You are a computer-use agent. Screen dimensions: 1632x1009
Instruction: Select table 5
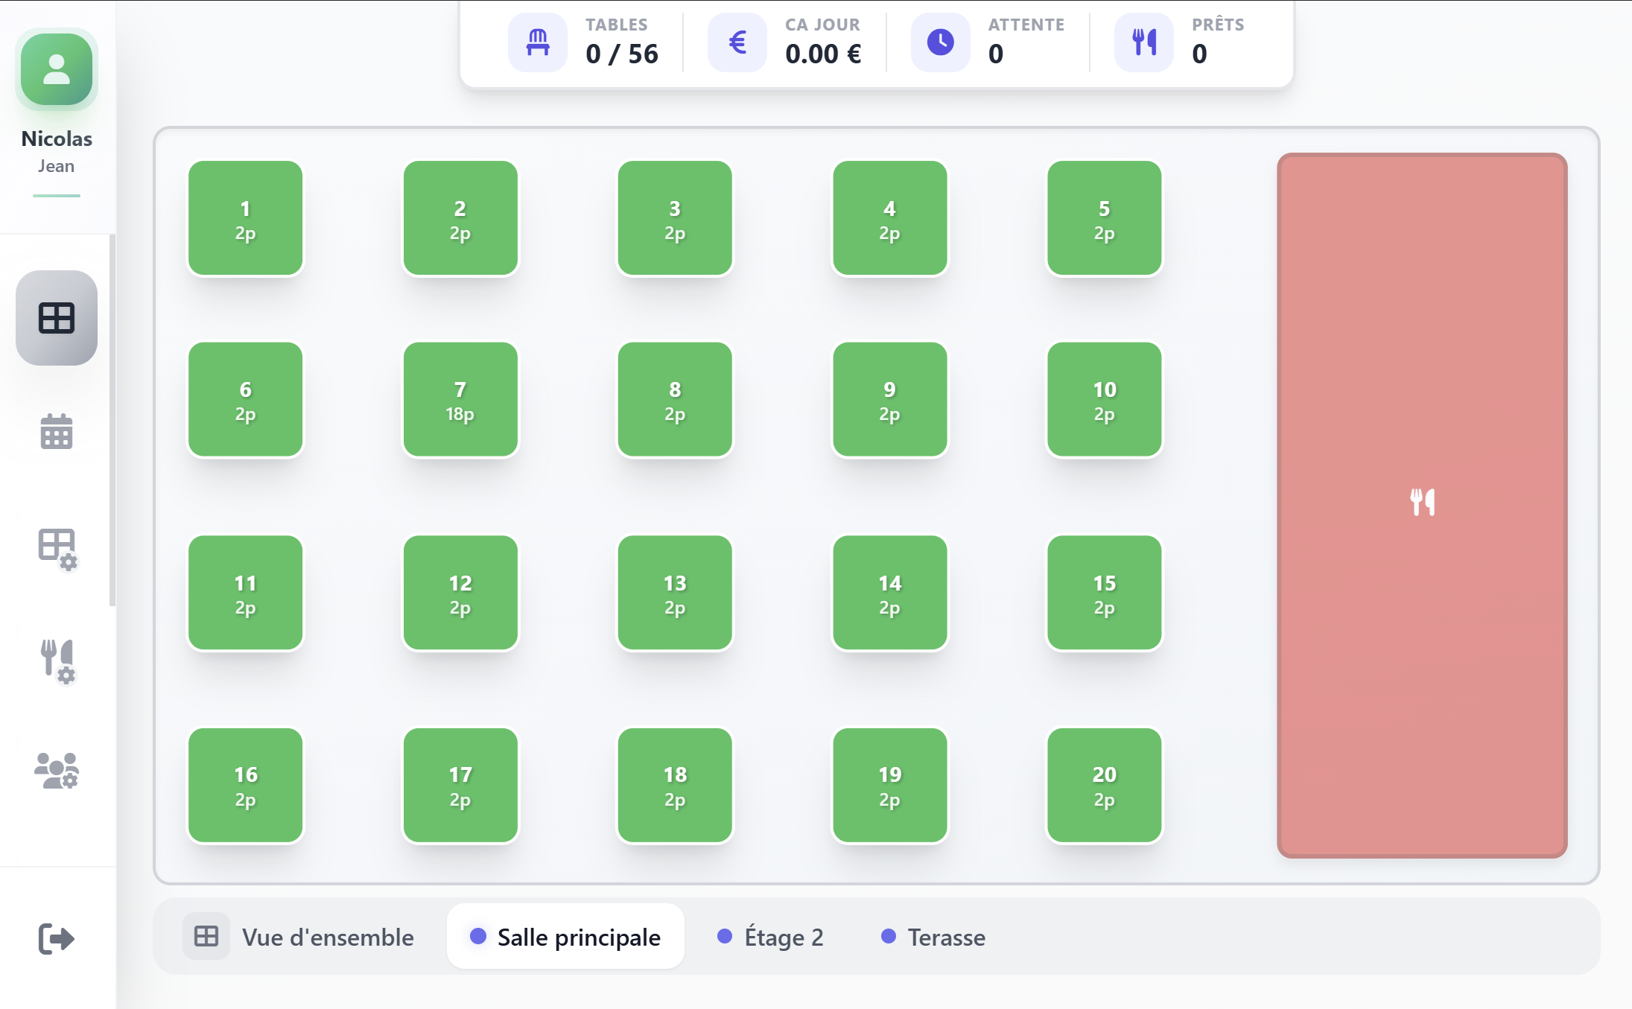1105,218
